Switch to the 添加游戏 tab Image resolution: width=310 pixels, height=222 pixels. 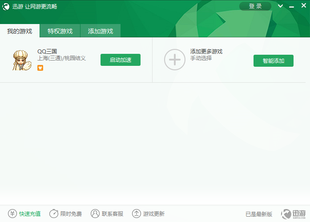pyautogui.click(x=101, y=31)
